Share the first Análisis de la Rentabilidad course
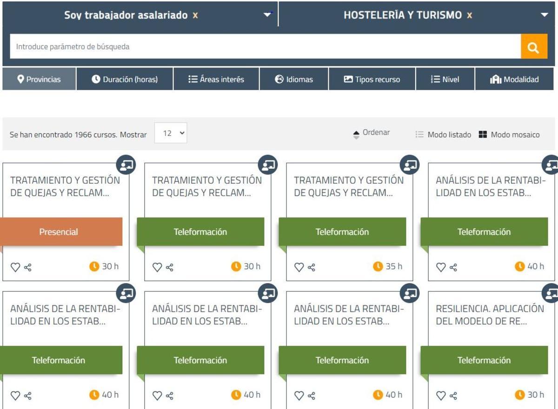The image size is (558, 409). [x=453, y=267]
